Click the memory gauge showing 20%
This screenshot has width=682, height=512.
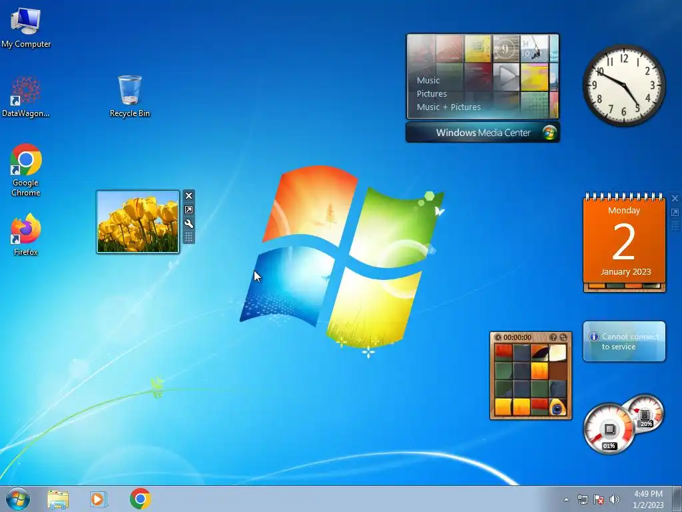tap(645, 413)
